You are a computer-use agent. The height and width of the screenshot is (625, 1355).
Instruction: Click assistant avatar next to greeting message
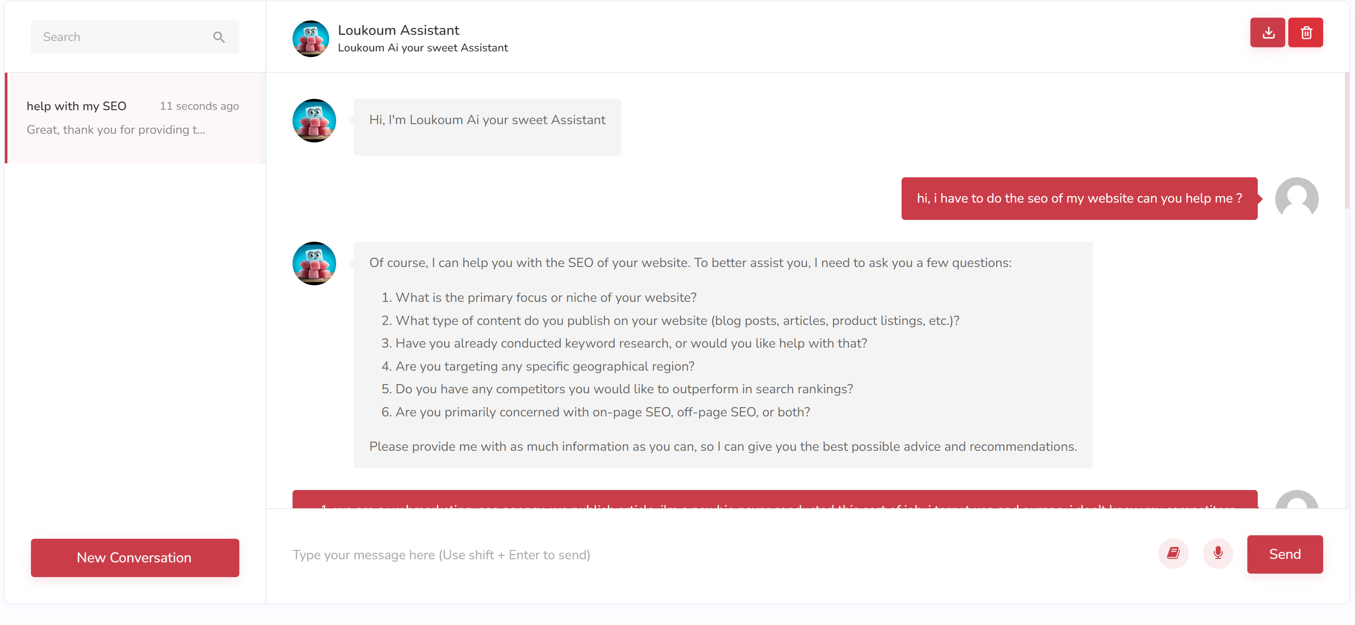click(314, 121)
